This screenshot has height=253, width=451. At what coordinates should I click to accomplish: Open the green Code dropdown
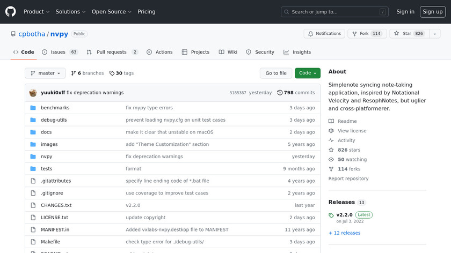[x=307, y=73]
